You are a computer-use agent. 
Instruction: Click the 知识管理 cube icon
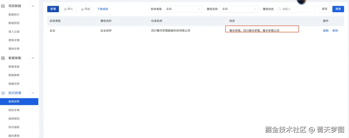3,93
